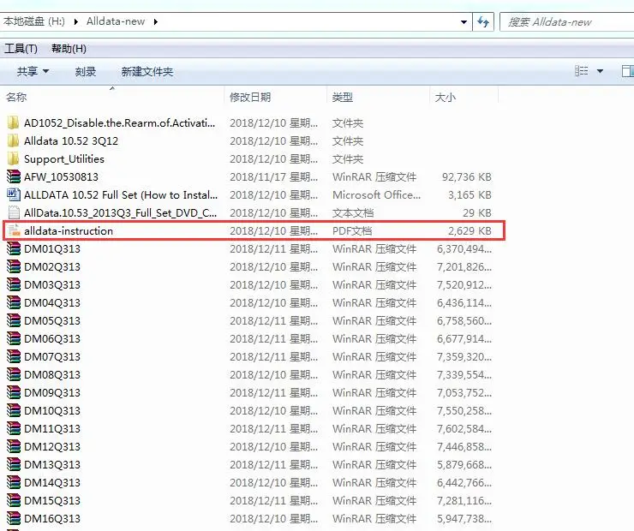Select the file name ALLDATA 10.52 Full Set (How to Instal...
Screen dimensions: 634x531
(121, 194)
